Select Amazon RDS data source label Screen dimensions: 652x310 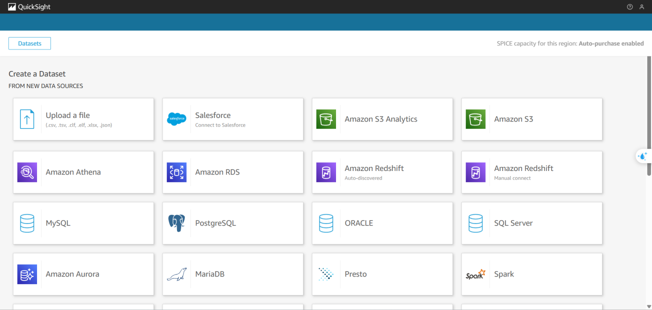(217, 172)
